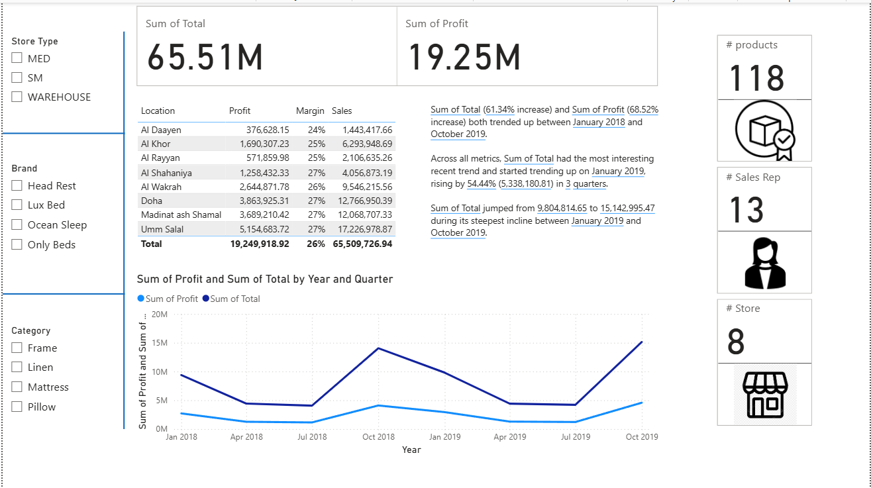Image resolution: width=871 pixels, height=488 pixels.
Task: Select the Al Daayen table row
Action: [267, 130]
